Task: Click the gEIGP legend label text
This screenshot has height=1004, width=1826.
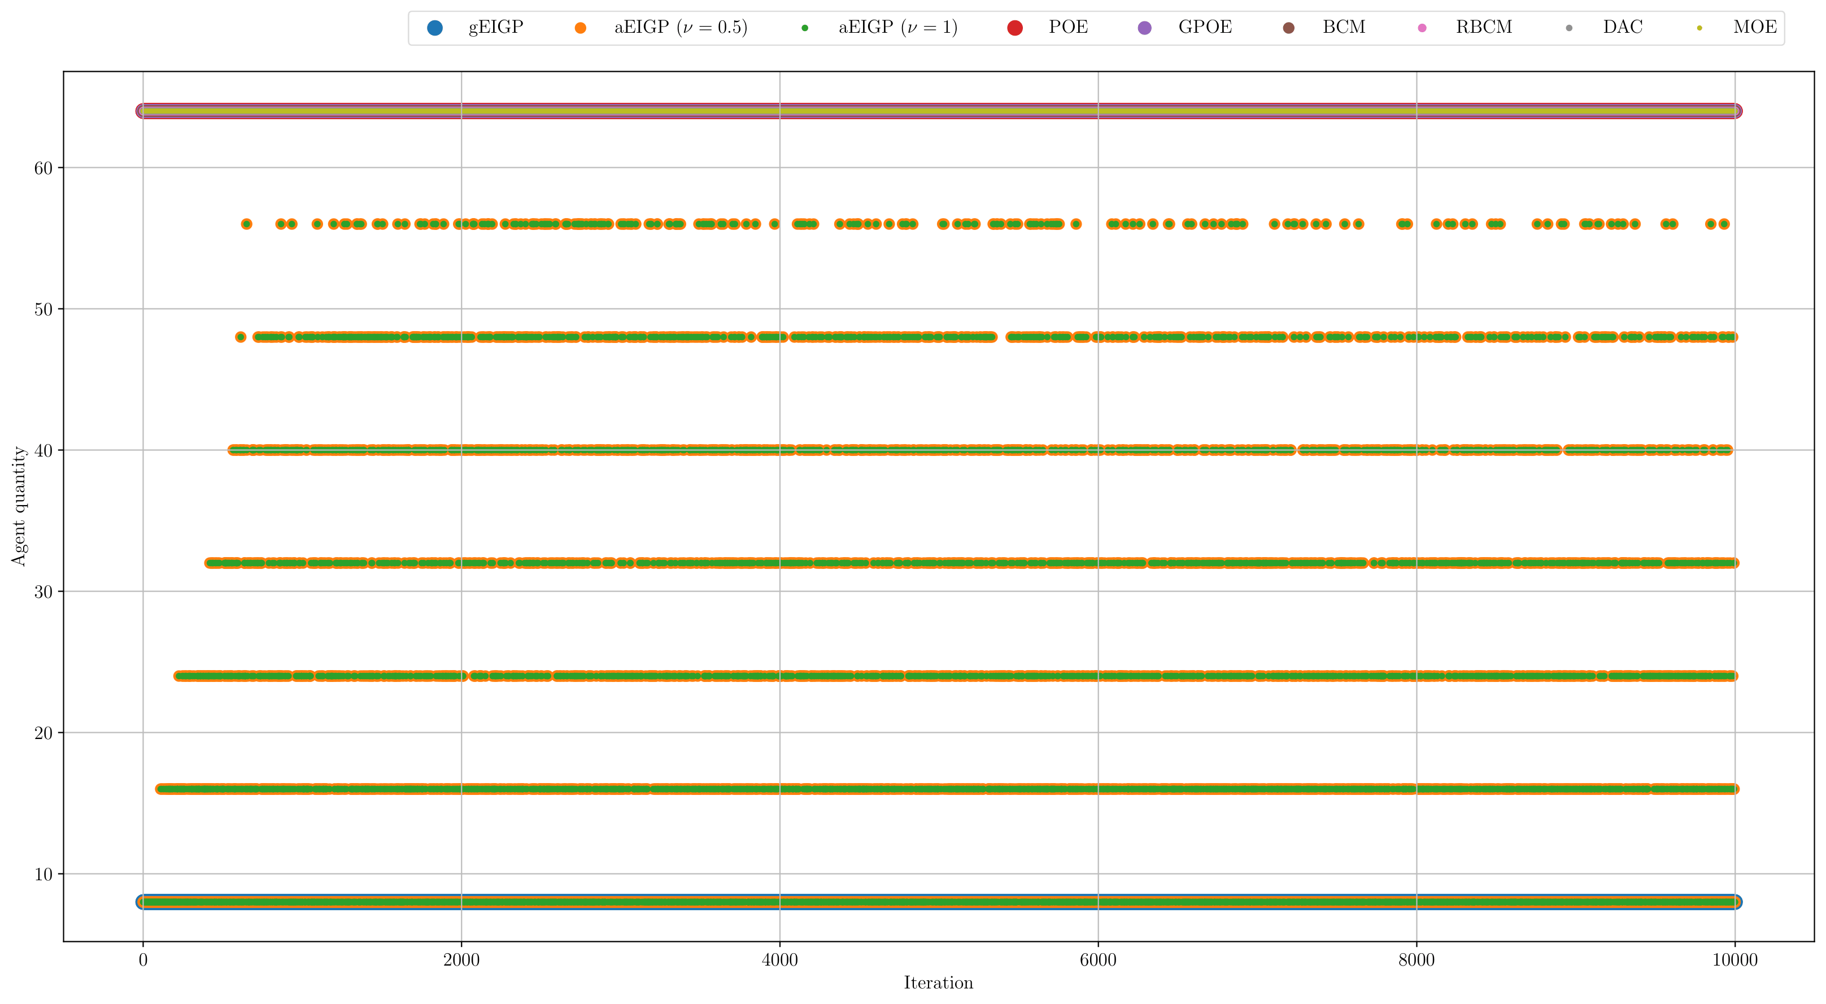Action: [495, 28]
